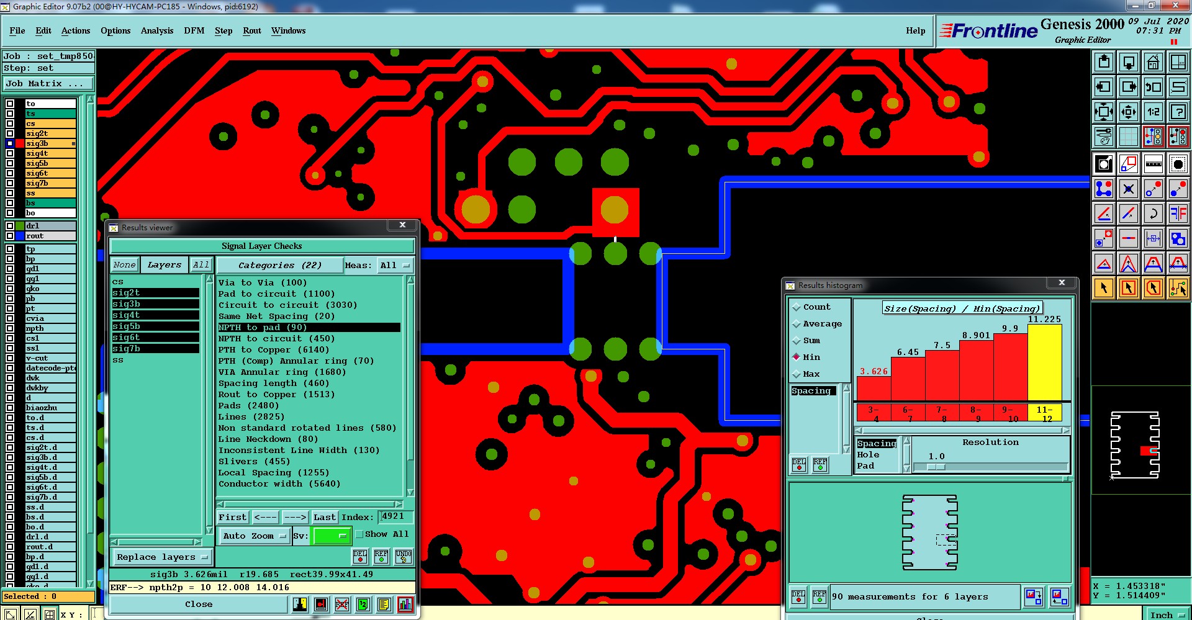
Task: Click the zoom out arrows icon
Action: point(1129,112)
